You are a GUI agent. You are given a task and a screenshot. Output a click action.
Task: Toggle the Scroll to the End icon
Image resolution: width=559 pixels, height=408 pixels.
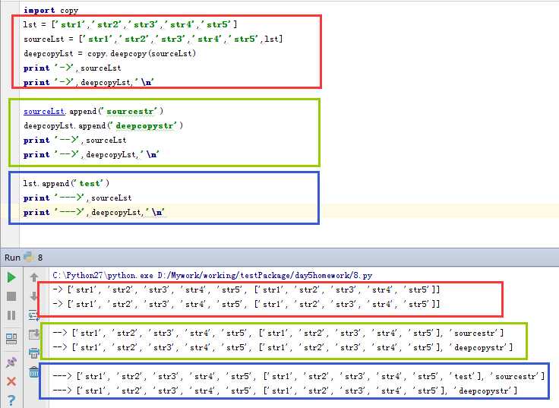34,334
